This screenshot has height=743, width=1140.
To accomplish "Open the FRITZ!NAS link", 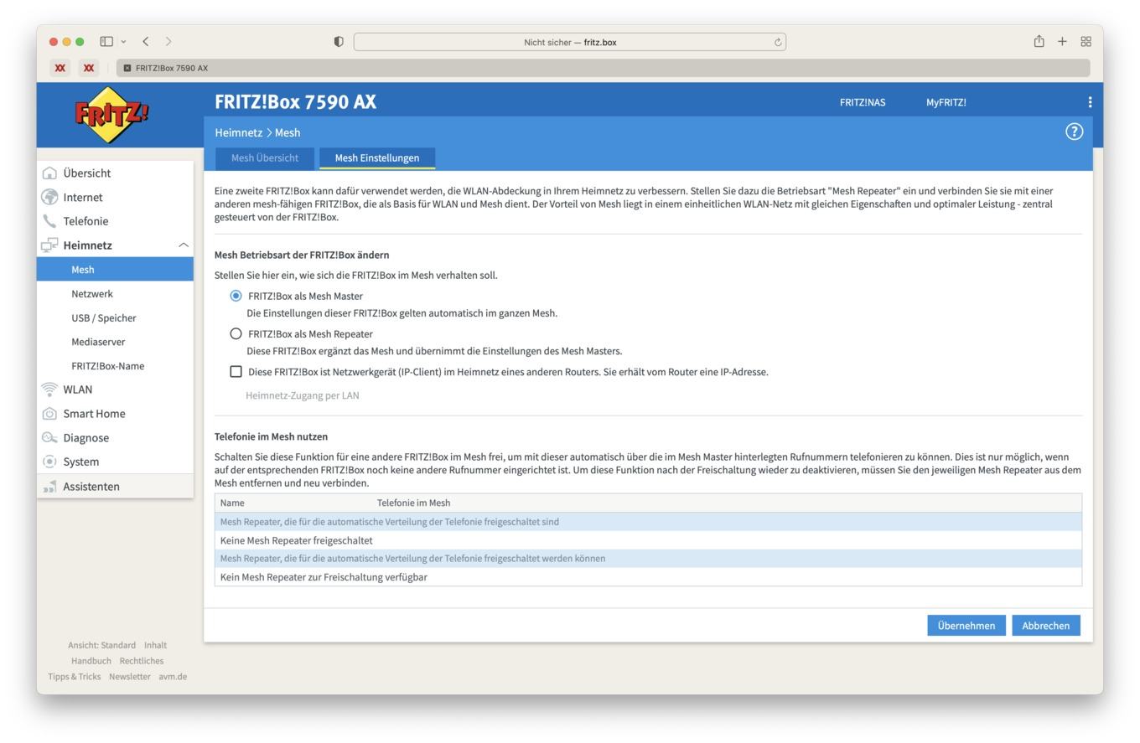I will tap(863, 102).
